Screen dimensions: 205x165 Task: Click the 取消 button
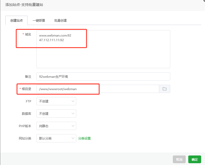[x=179, y=159]
